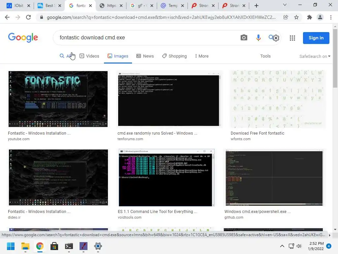
Task: Open notifications badge showing 4
Action: pos(329,246)
